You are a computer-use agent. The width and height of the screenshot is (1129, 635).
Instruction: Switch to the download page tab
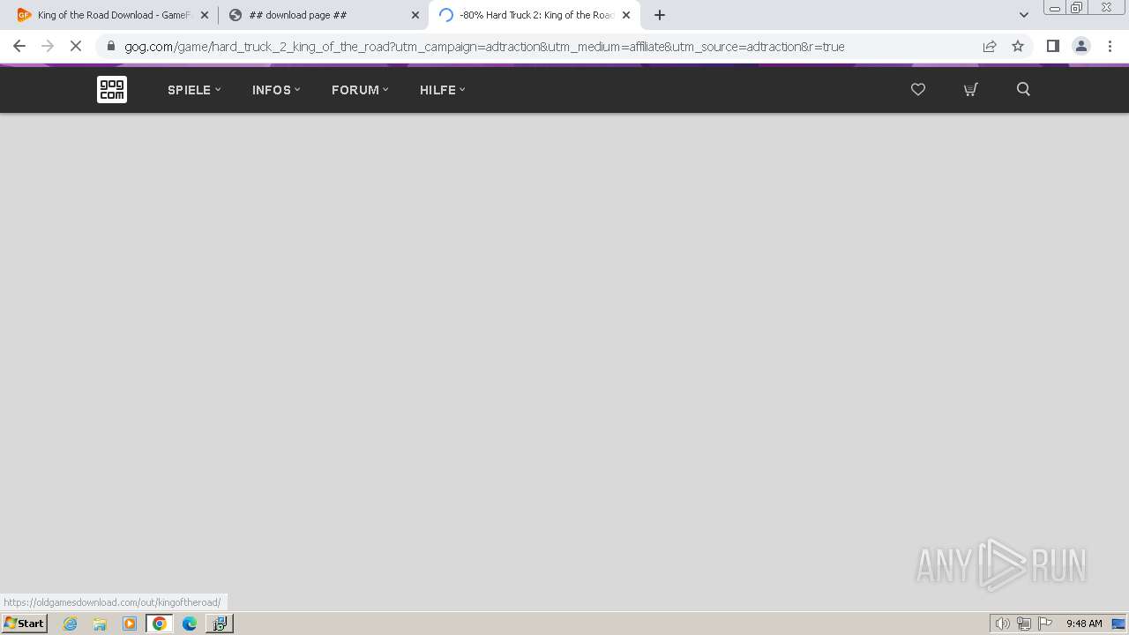323,15
